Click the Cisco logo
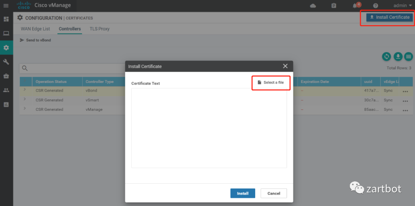 pos(23,5)
